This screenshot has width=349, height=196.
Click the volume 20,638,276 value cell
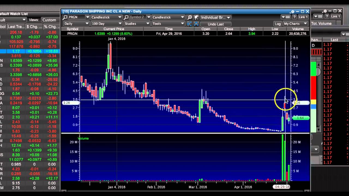point(298,34)
